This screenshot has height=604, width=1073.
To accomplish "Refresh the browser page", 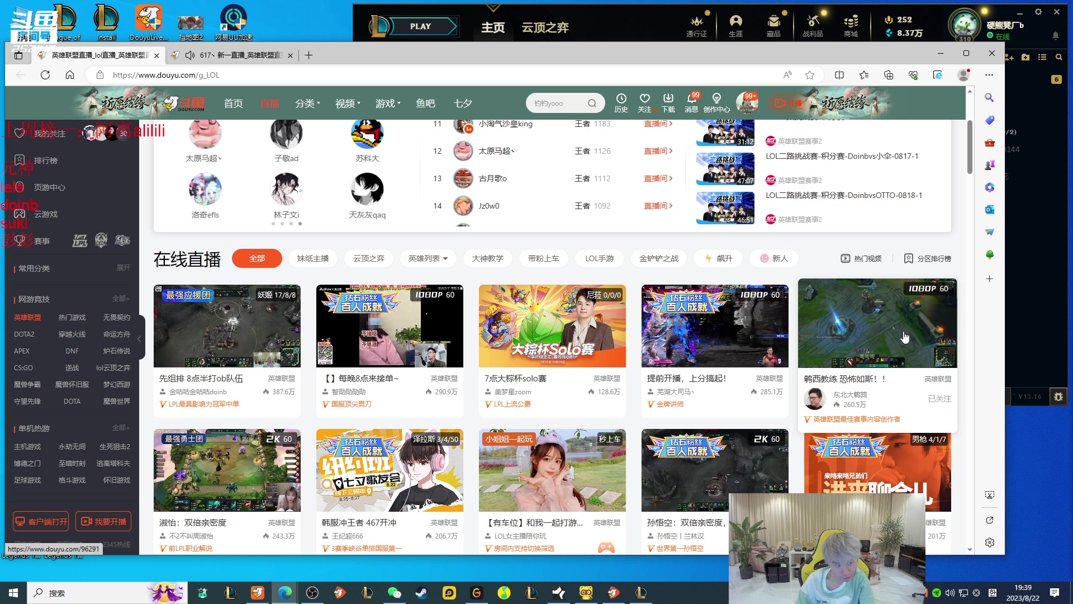I will coord(45,75).
